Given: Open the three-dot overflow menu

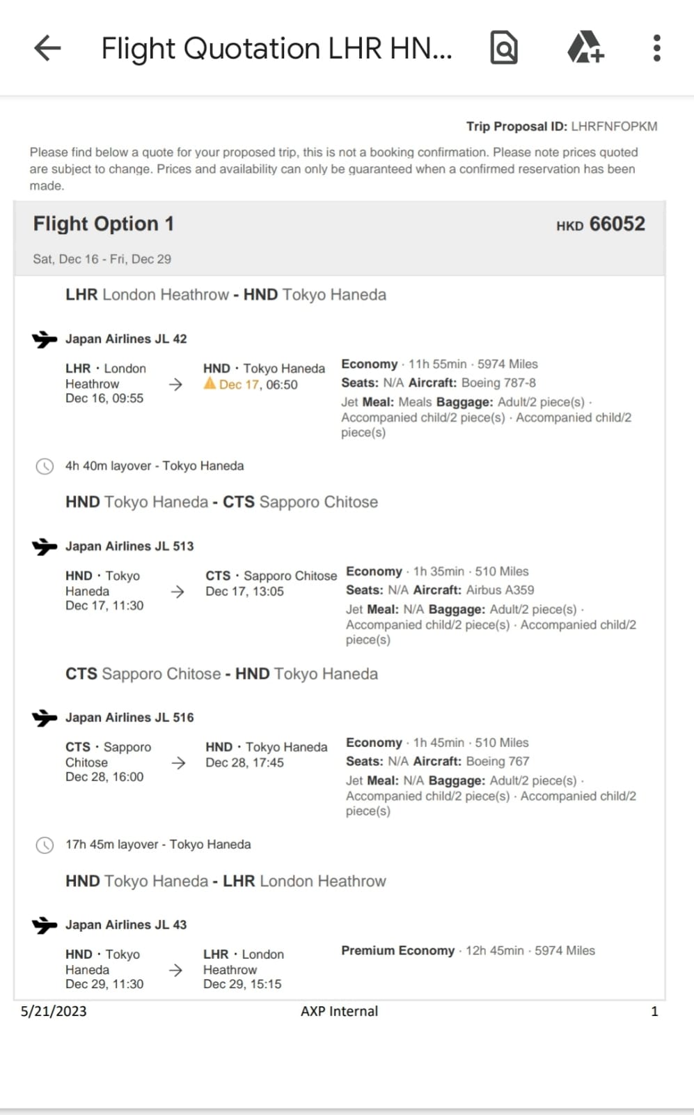Looking at the screenshot, I should point(656,48).
